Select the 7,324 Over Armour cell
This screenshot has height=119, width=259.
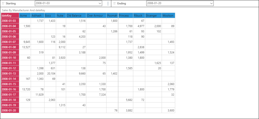[x=96, y=95]
